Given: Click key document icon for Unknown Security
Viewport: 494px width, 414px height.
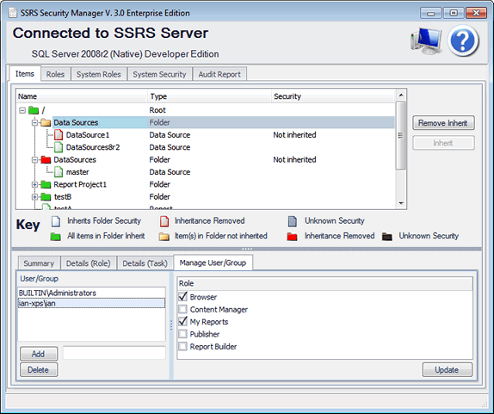Looking at the screenshot, I should tap(293, 221).
